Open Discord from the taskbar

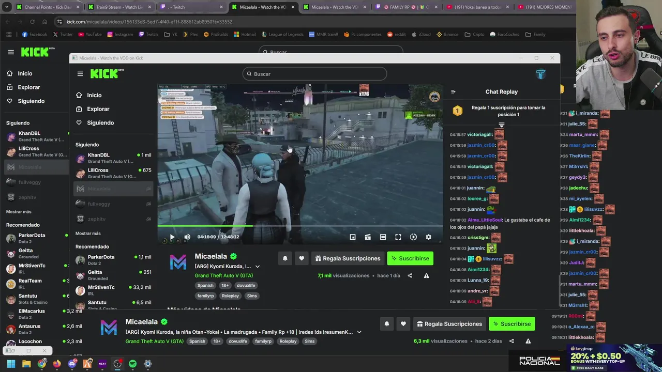(x=72, y=364)
